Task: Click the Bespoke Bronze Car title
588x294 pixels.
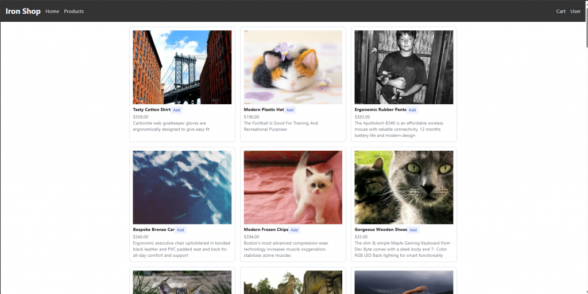Action: [153, 230]
